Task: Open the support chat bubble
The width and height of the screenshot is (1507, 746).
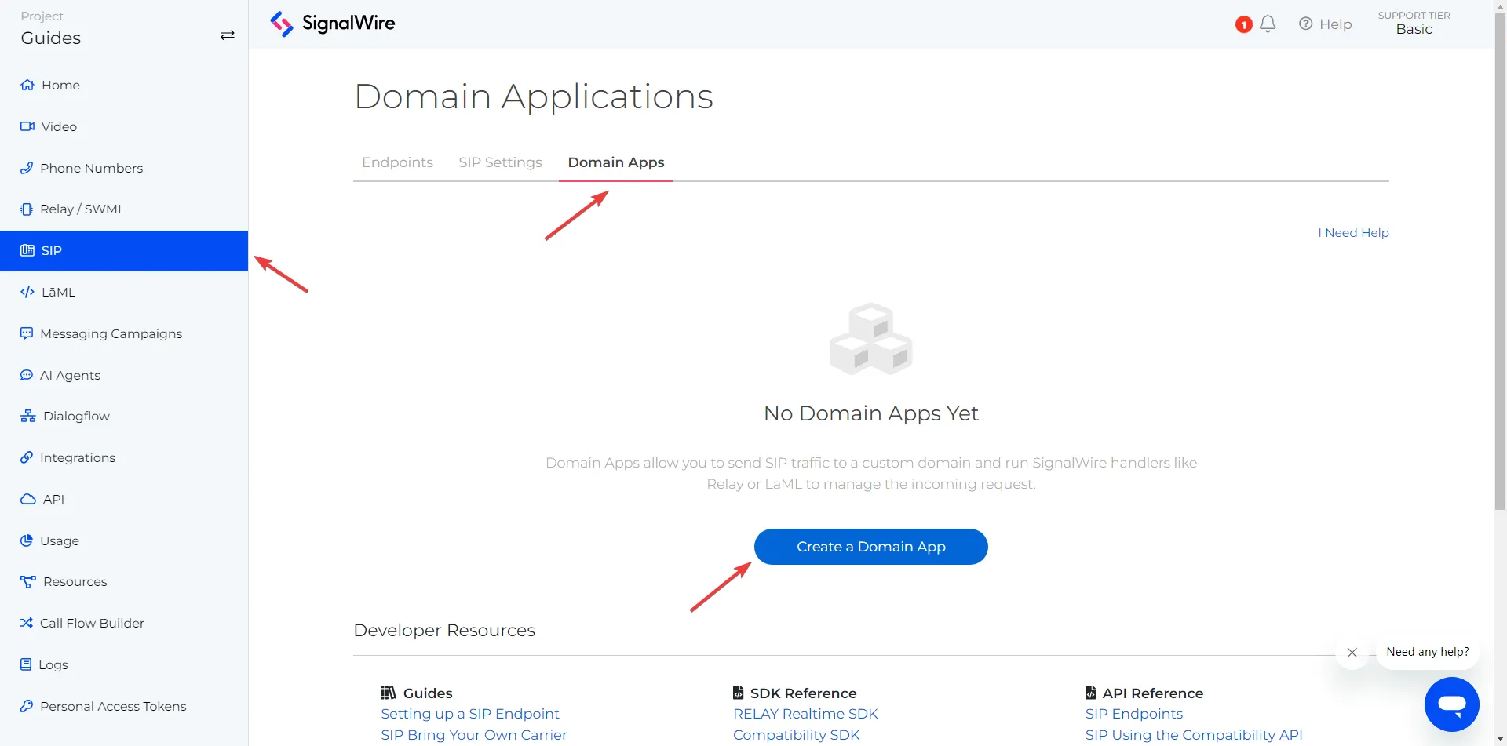Action: point(1452,704)
